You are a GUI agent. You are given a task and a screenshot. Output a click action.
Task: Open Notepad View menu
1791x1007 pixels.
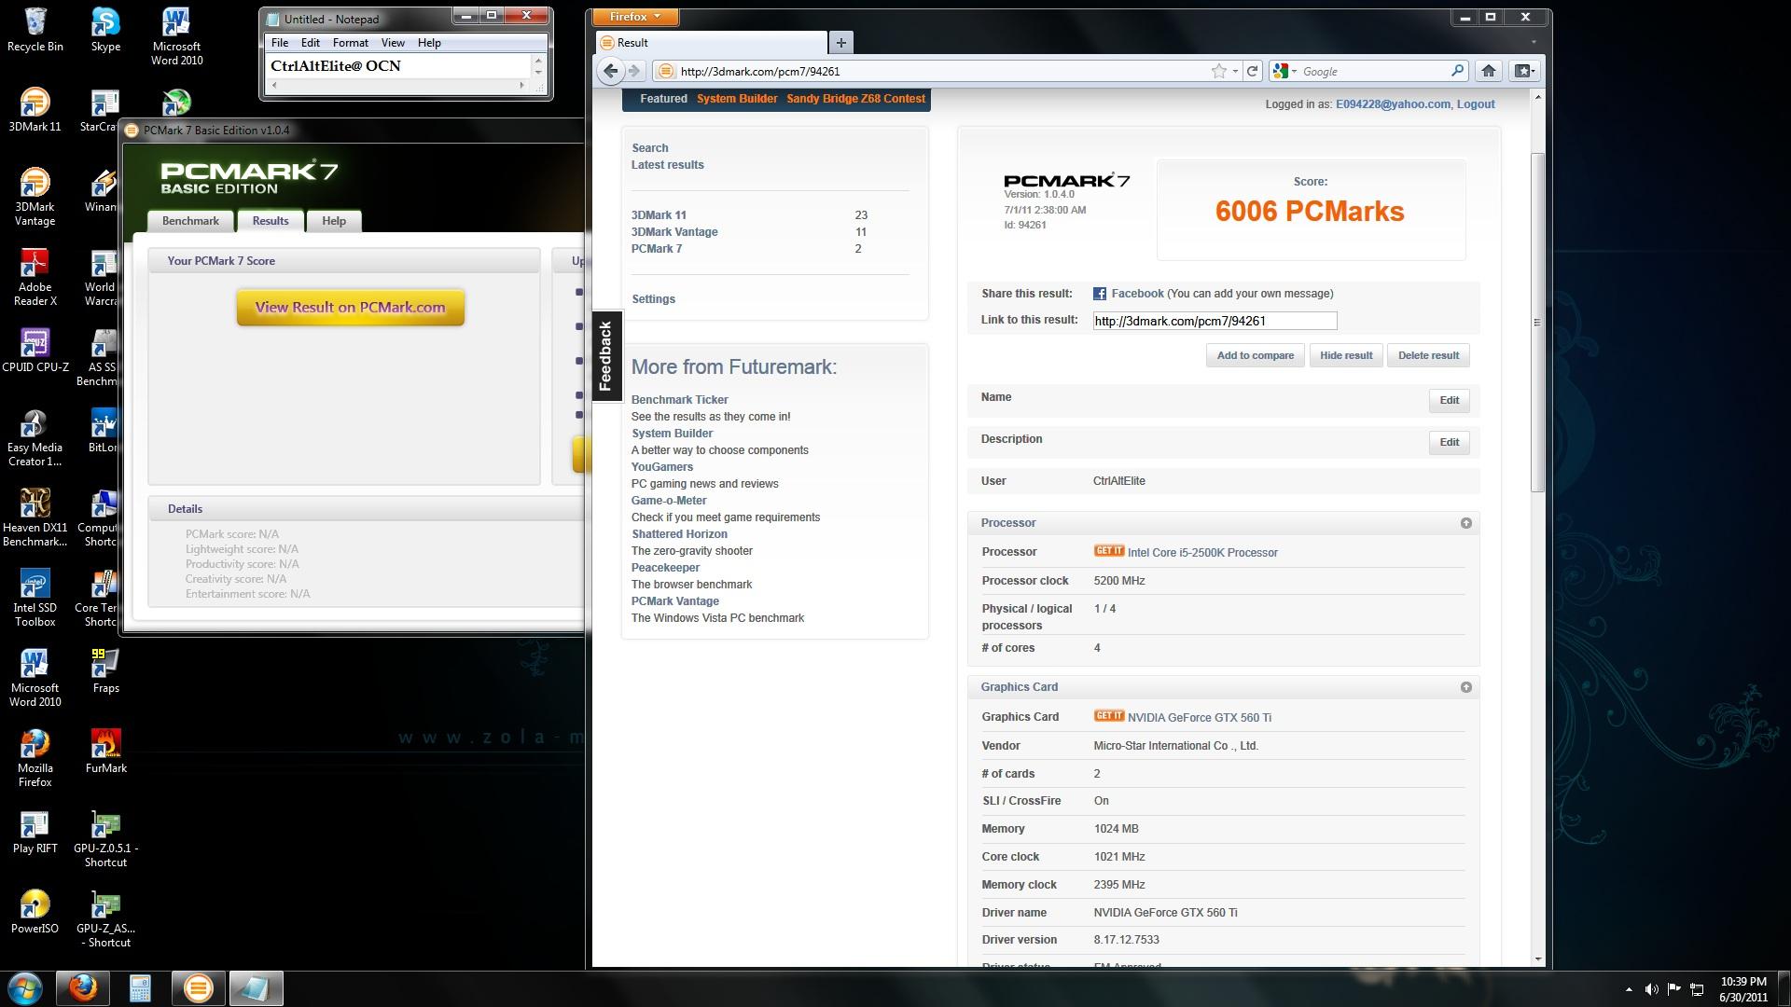(x=393, y=43)
